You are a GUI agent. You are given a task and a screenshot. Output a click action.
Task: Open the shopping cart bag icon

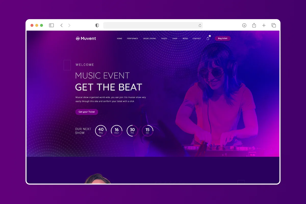pos(208,39)
